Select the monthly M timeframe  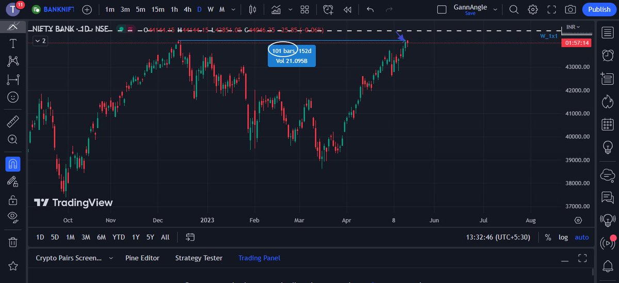222,9
